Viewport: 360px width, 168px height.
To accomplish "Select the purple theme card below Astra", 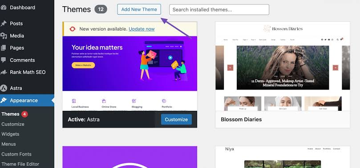I will [130, 157].
